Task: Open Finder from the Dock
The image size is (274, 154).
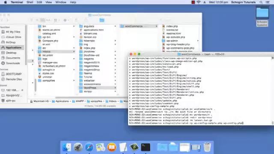Action: 67,147
